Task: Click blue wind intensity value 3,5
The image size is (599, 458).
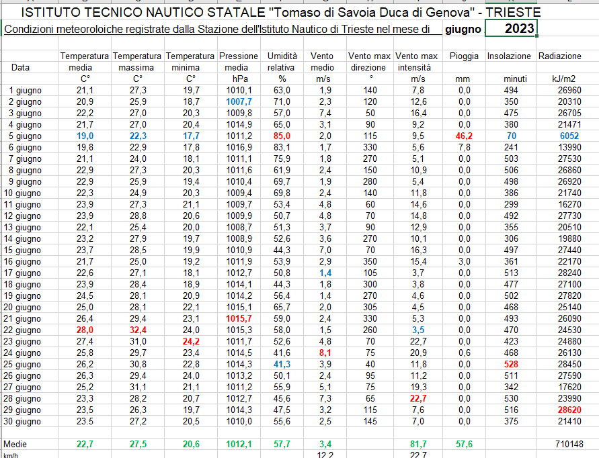Action: [418, 330]
